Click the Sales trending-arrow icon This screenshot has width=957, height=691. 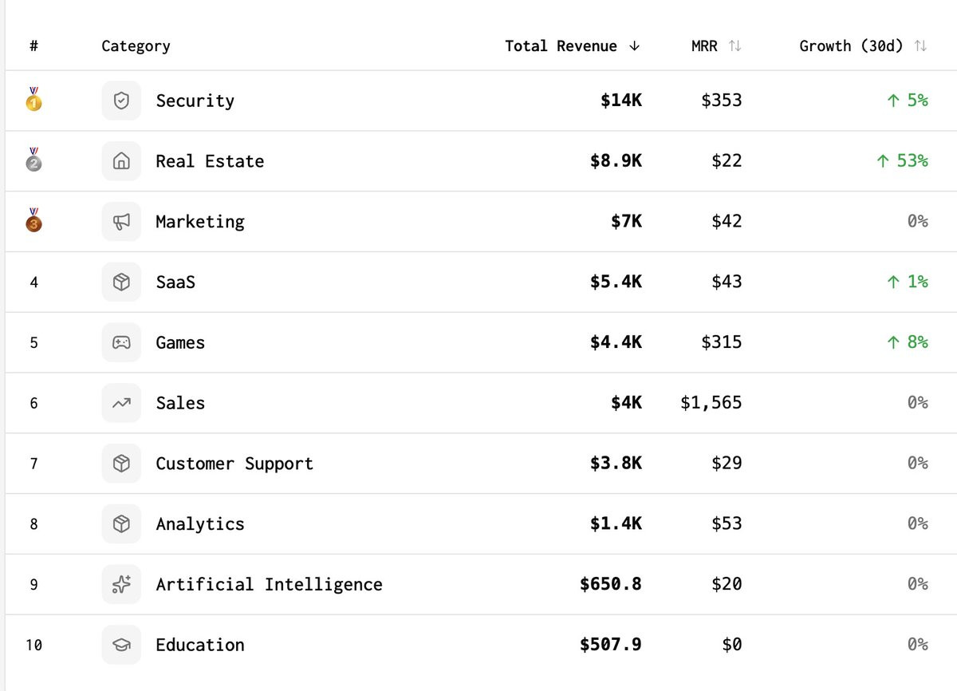[x=121, y=403]
